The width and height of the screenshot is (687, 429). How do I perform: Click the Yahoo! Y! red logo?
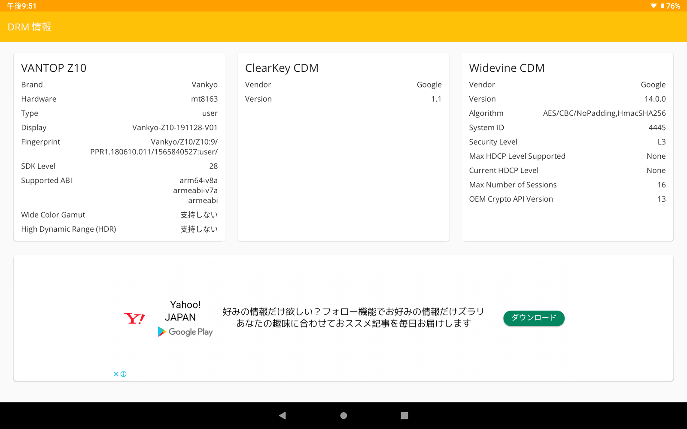(134, 318)
